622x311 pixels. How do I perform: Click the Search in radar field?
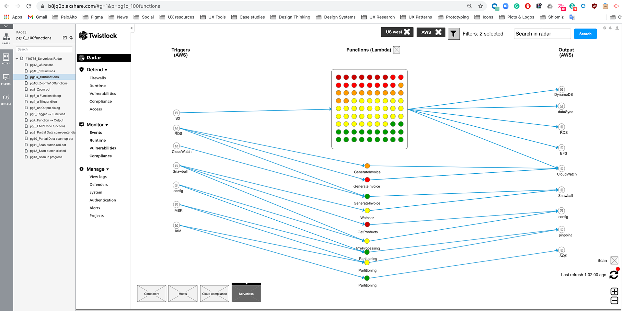click(x=542, y=34)
